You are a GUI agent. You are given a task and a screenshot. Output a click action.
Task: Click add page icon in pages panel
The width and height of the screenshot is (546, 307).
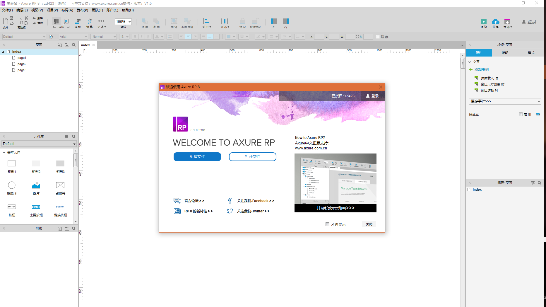coord(60,45)
